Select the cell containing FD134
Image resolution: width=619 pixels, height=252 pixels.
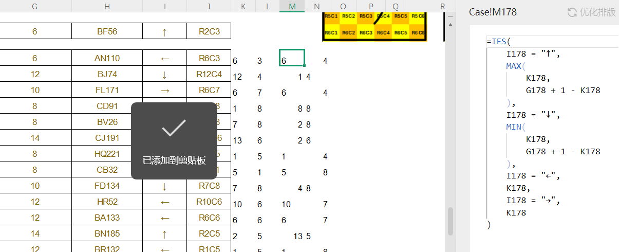[107, 186]
